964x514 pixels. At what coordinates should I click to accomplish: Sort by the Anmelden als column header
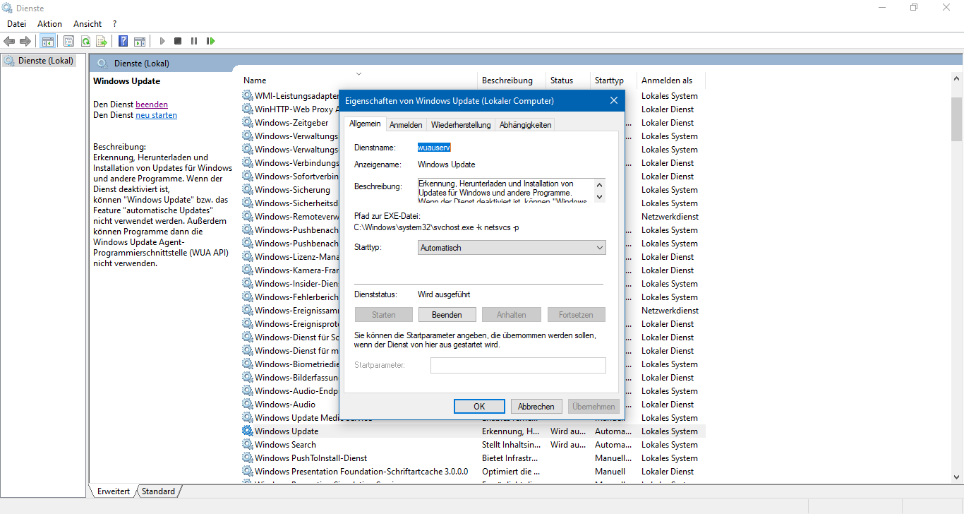670,80
